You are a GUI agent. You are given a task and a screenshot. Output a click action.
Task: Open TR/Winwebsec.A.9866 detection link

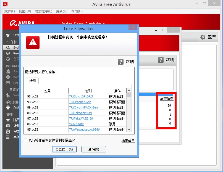click(84, 129)
